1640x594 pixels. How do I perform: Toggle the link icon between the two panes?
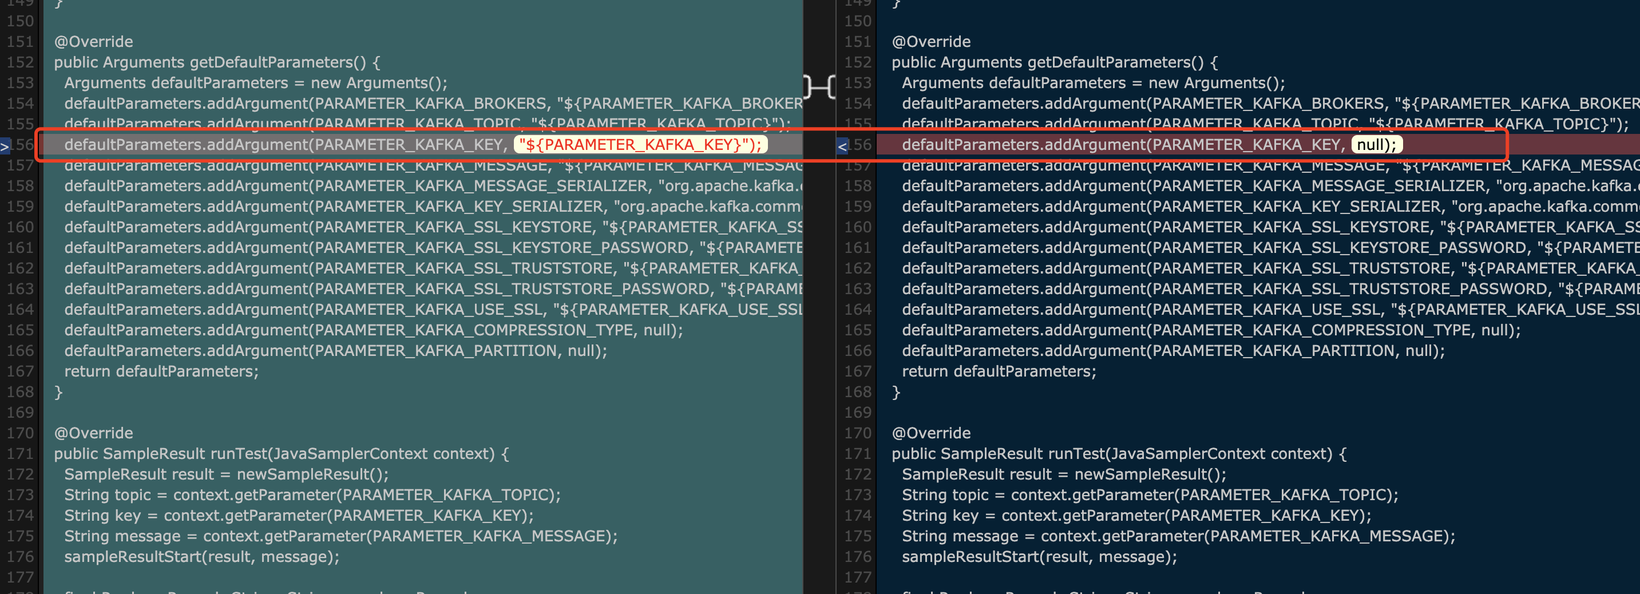coord(819,86)
